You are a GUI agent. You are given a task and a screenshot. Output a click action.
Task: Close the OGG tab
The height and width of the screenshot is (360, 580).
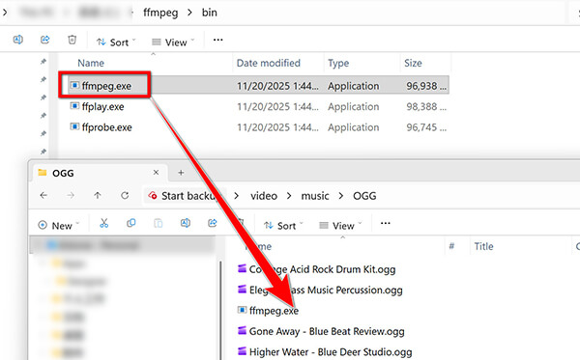pos(156,173)
